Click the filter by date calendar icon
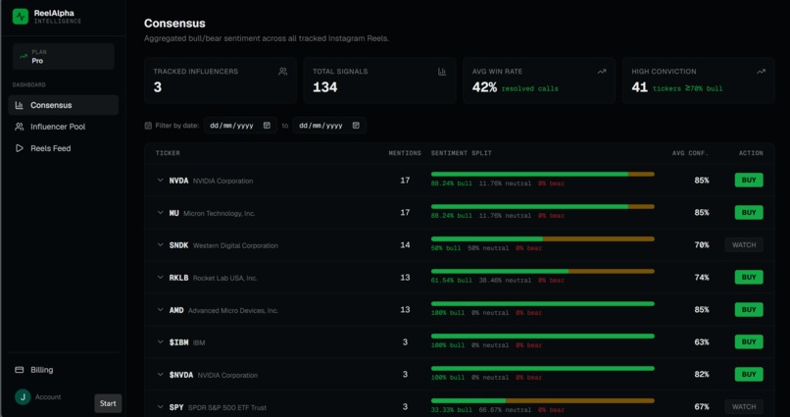The image size is (790, 417). point(148,126)
